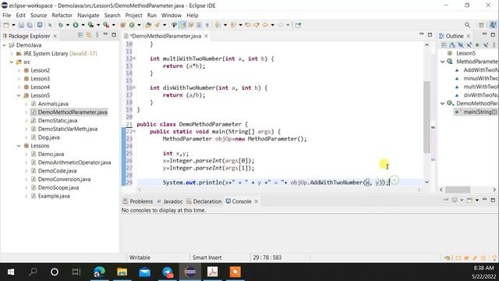Open the Debug dropdown arrow
499x281 pixels.
pos(68,25)
